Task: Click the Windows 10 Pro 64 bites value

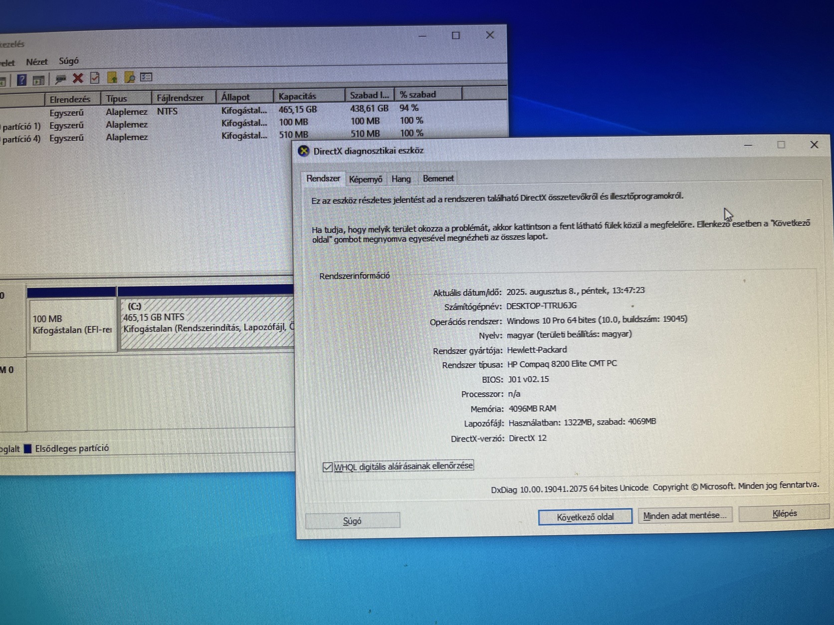Action: pyautogui.click(x=597, y=319)
